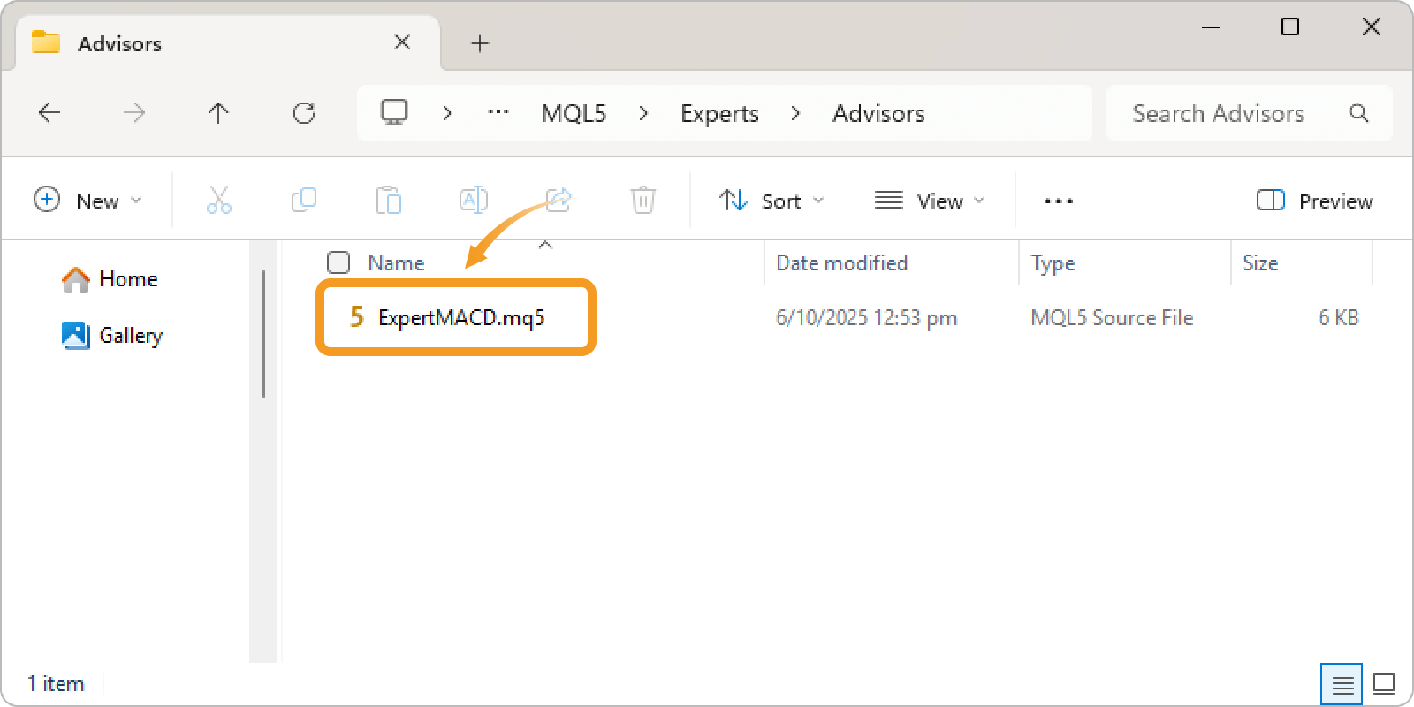Switch to large thumbnails view in status bar
The image size is (1414, 707).
coord(1384,684)
